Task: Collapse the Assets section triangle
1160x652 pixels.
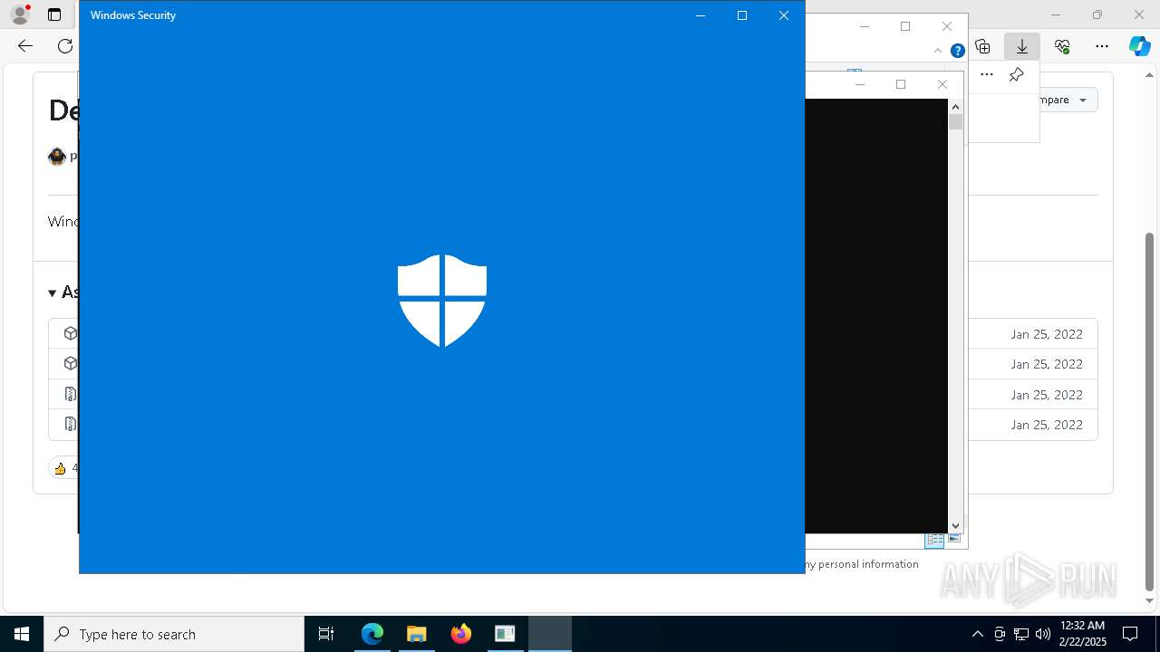Action: 53,292
